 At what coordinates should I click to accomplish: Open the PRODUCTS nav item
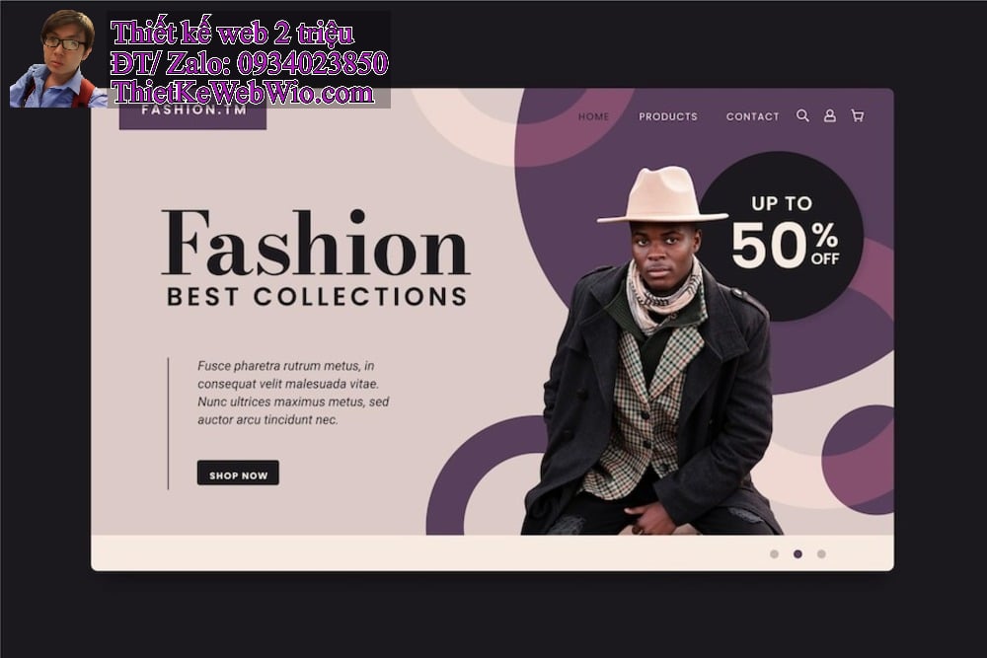click(x=668, y=116)
